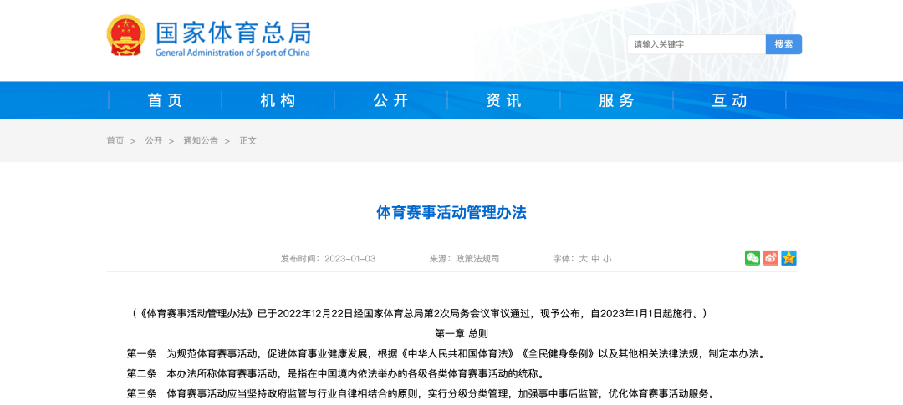Go to 公开 in the breadcrumb

[154, 140]
